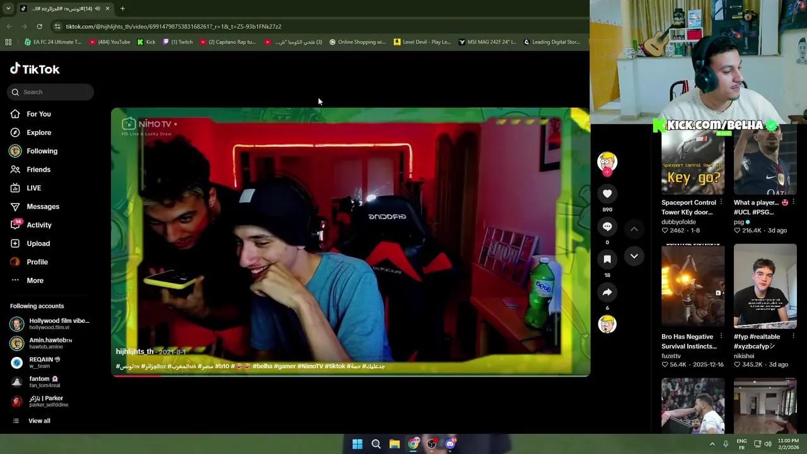The image size is (807, 454).
Task: Open video comments
Action: (x=607, y=226)
